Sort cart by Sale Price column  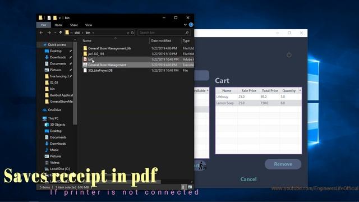tap(248, 91)
